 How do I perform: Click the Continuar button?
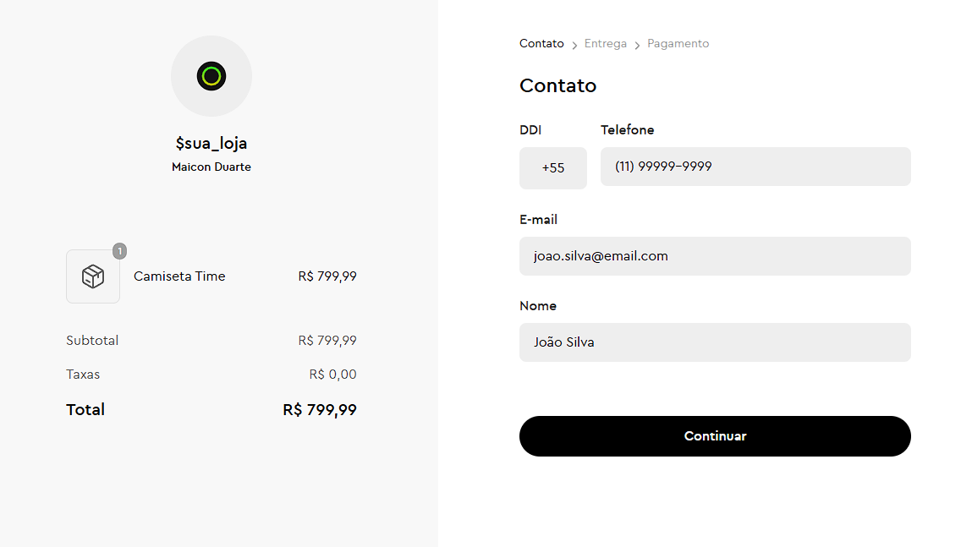(x=715, y=436)
